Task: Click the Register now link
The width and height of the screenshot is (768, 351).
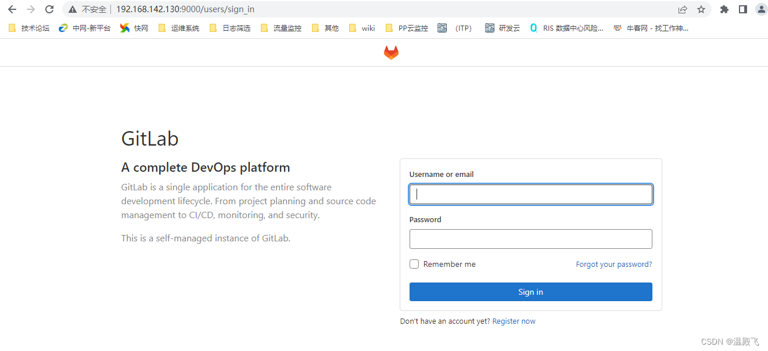Action: click(514, 321)
